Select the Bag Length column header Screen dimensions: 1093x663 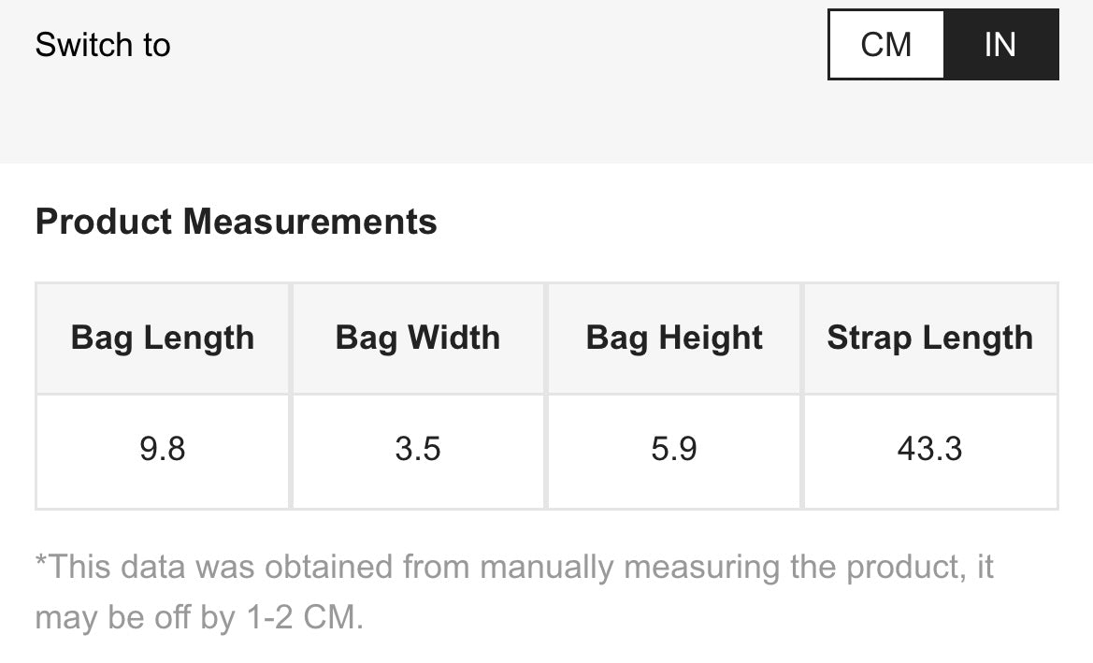pos(163,338)
